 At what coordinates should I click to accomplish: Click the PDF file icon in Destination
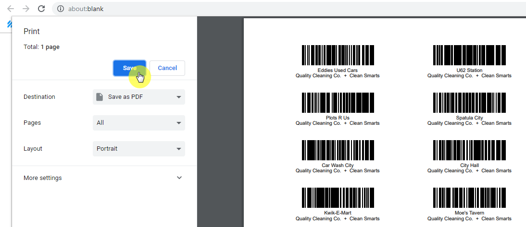coord(100,97)
